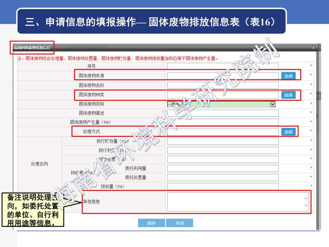Click the 处理去向 label
Viewport: 329px width, 247px height.
pyautogui.click(x=39, y=164)
